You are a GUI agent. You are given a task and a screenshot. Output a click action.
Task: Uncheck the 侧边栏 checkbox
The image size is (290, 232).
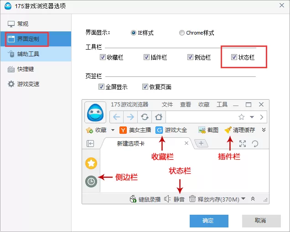tap(190, 57)
